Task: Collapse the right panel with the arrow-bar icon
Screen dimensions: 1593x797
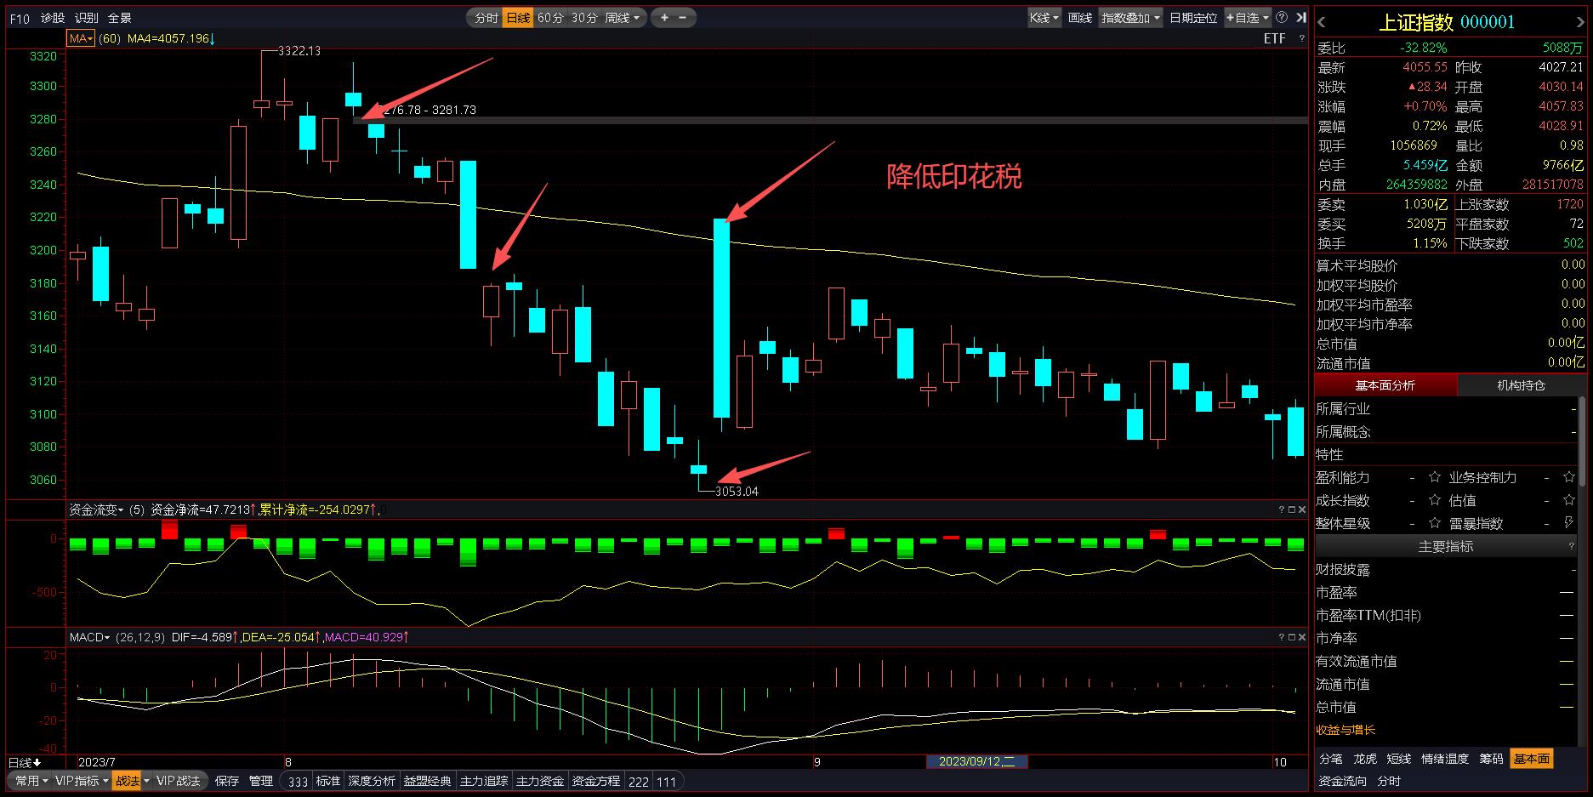Action: (x=1300, y=17)
